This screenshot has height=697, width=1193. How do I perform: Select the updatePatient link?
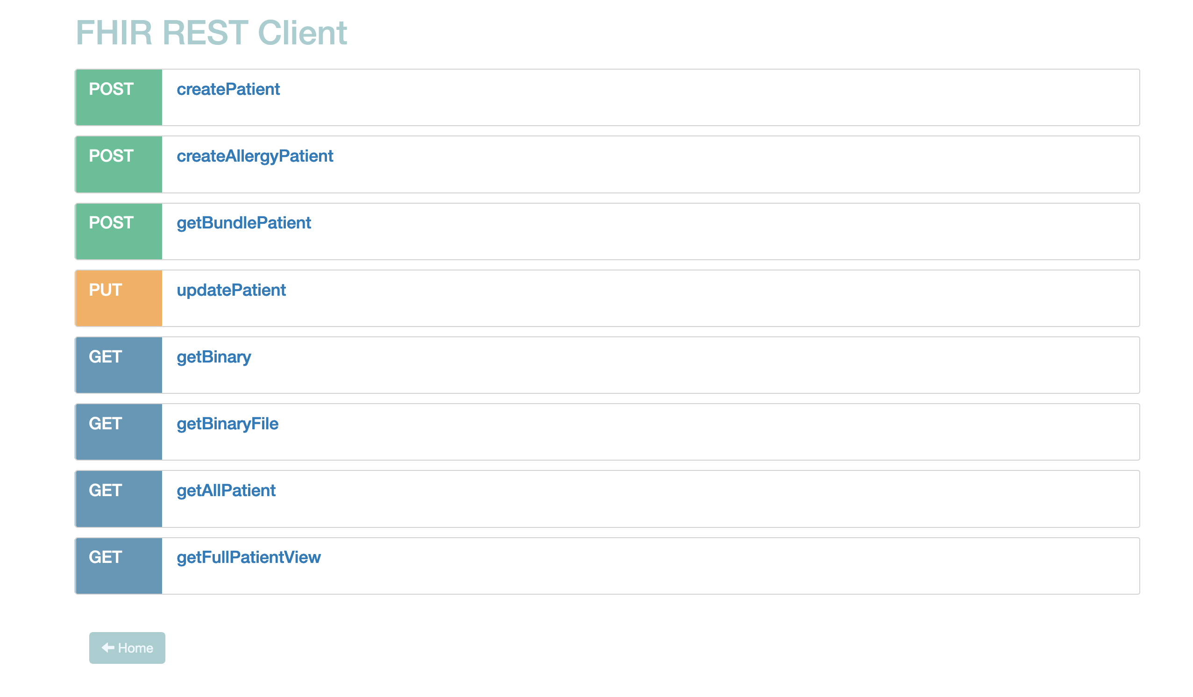(x=231, y=290)
